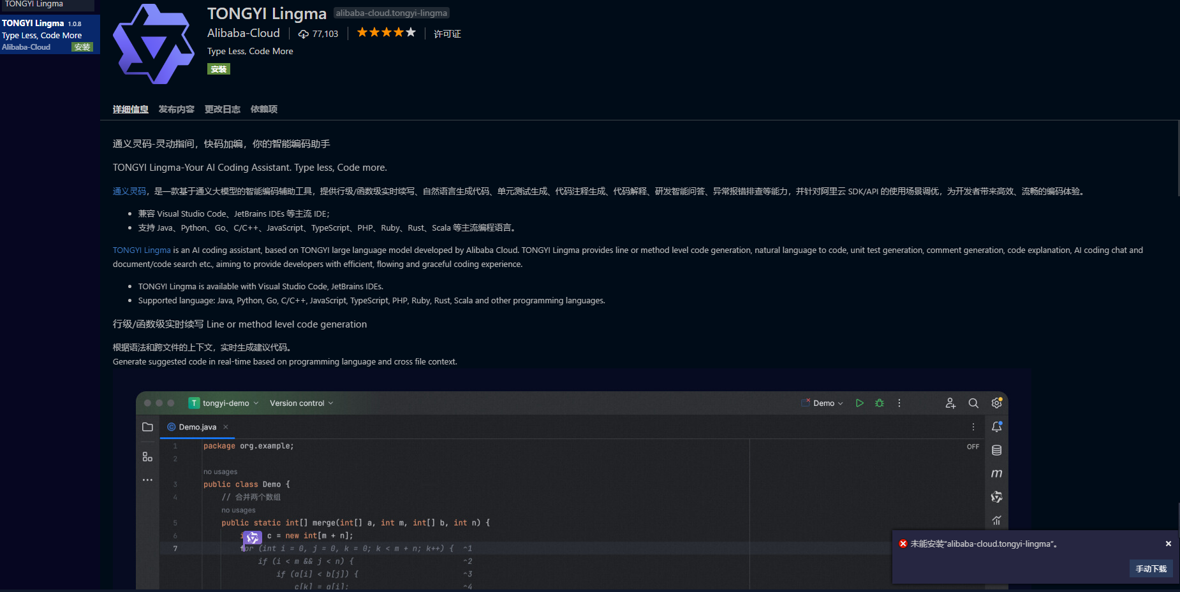Click the 手动下载 button in the notification
The height and width of the screenshot is (592, 1180).
click(1151, 568)
